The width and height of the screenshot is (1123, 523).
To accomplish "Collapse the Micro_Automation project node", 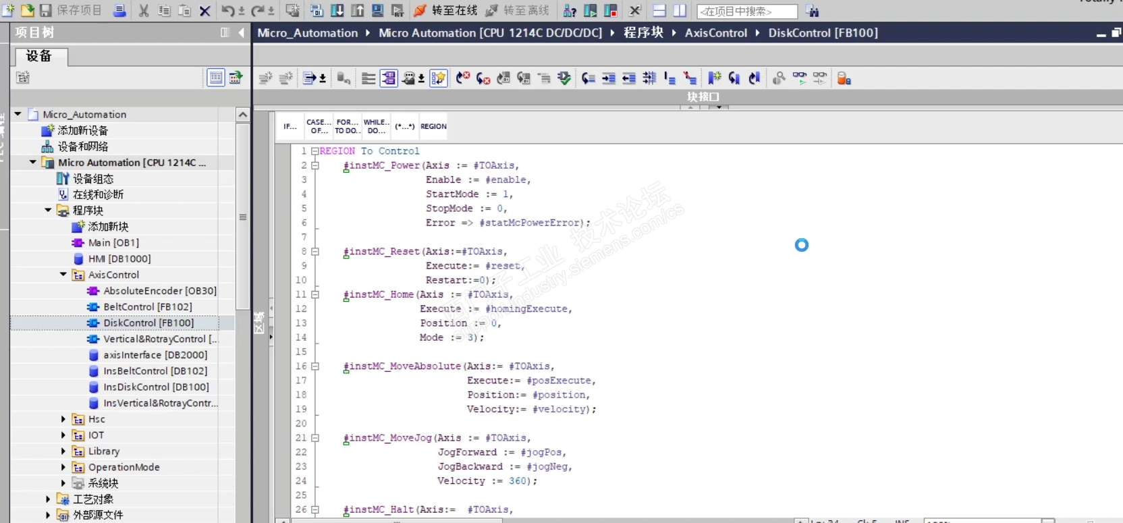I will tap(18, 114).
